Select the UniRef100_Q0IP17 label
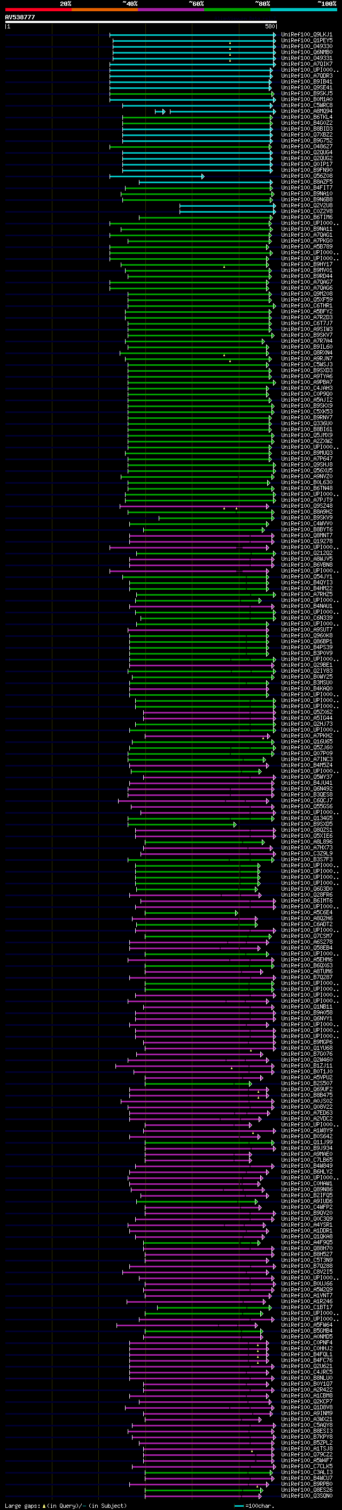342x1510 pixels. 306,164
